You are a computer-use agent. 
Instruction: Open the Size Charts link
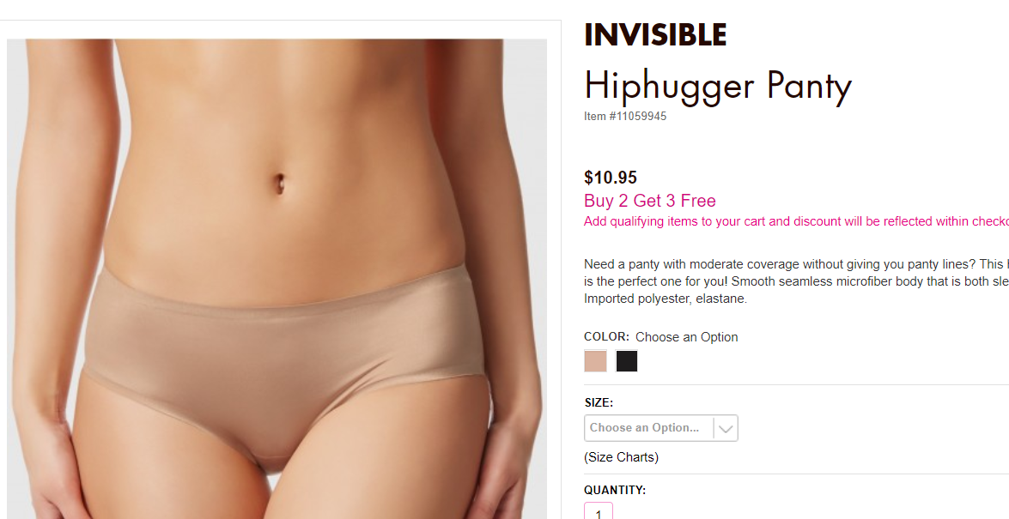pyautogui.click(x=621, y=457)
